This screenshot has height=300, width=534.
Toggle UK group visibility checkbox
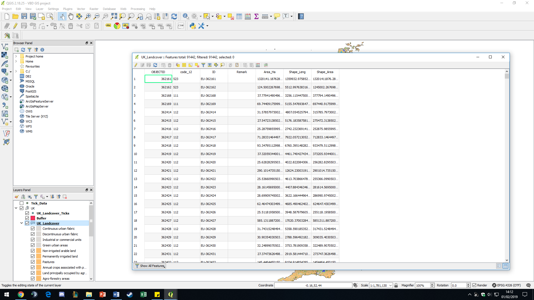coord(21,208)
